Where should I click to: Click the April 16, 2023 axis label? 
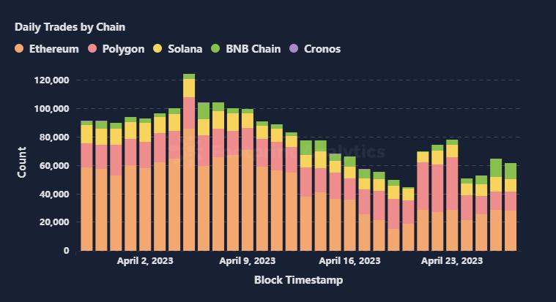point(349,261)
